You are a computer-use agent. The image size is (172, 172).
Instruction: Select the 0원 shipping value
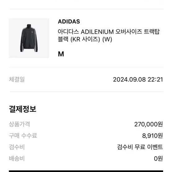click(158, 158)
